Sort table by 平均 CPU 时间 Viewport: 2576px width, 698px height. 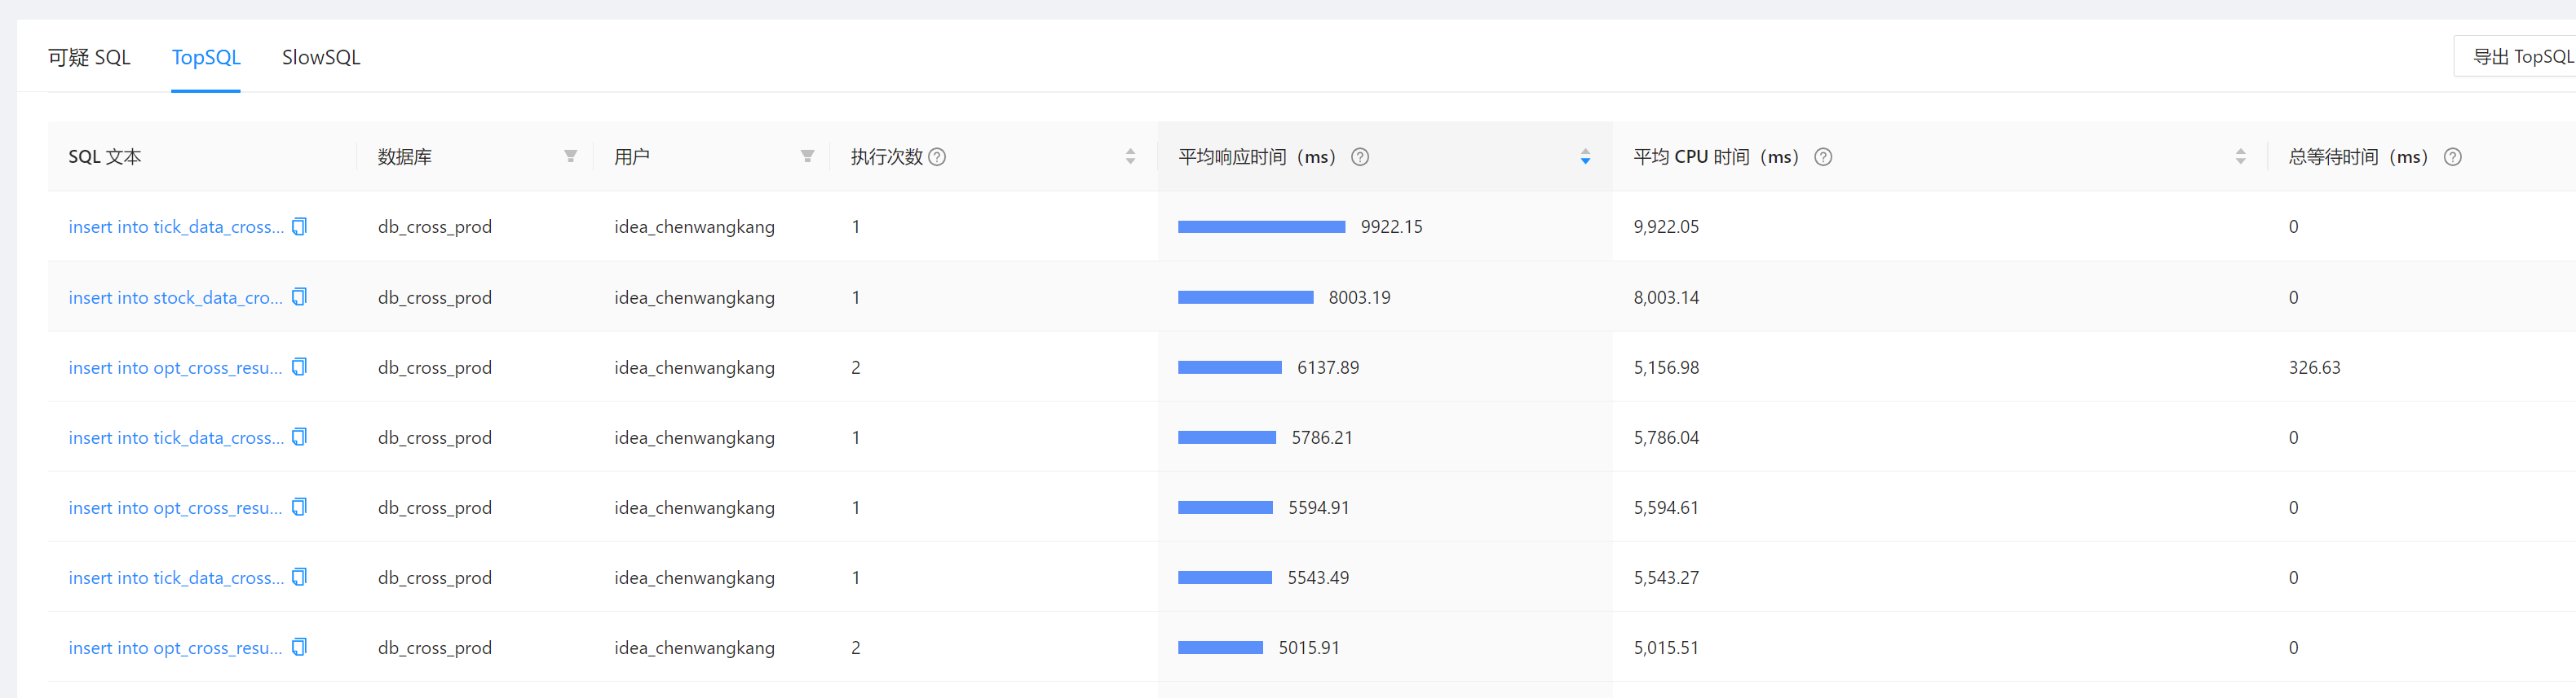coord(2240,156)
